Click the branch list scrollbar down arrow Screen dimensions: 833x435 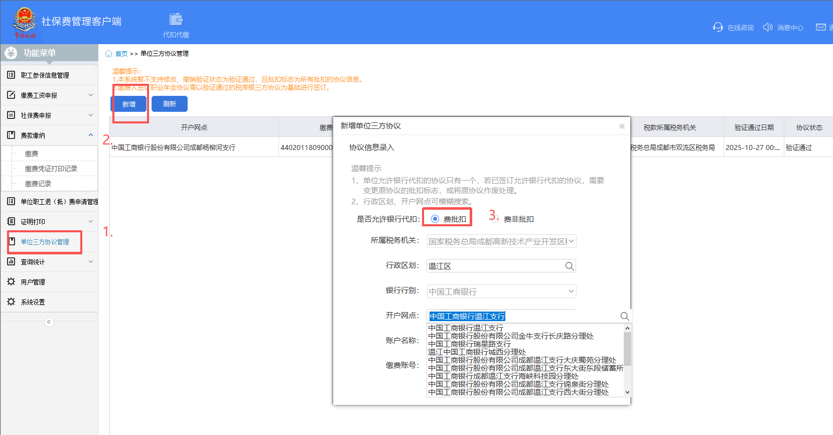click(x=627, y=392)
